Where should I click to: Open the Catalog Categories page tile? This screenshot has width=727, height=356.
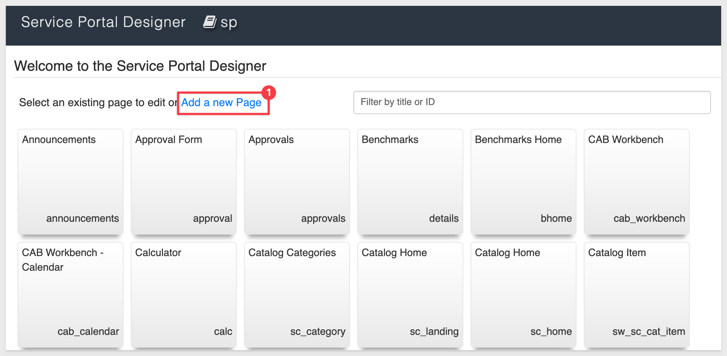[x=297, y=295]
